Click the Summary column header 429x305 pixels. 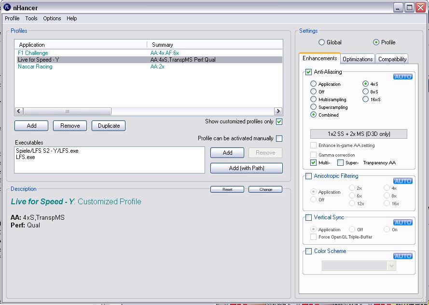click(215, 45)
